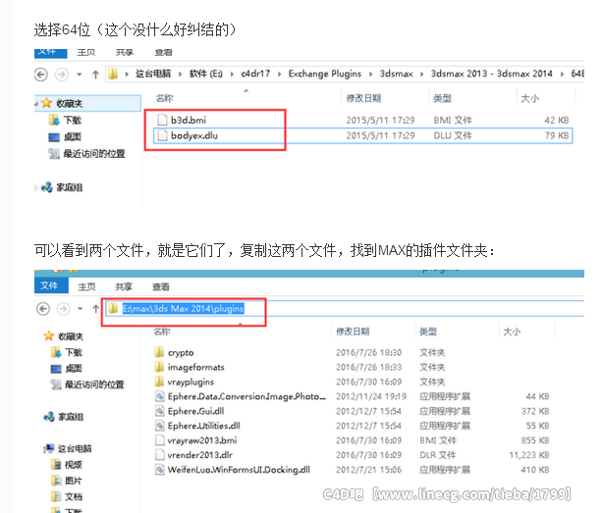Open 查看 tab in upper Explorer window
Viewport: 604px width, 513px height.
click(x=163, y=52)
